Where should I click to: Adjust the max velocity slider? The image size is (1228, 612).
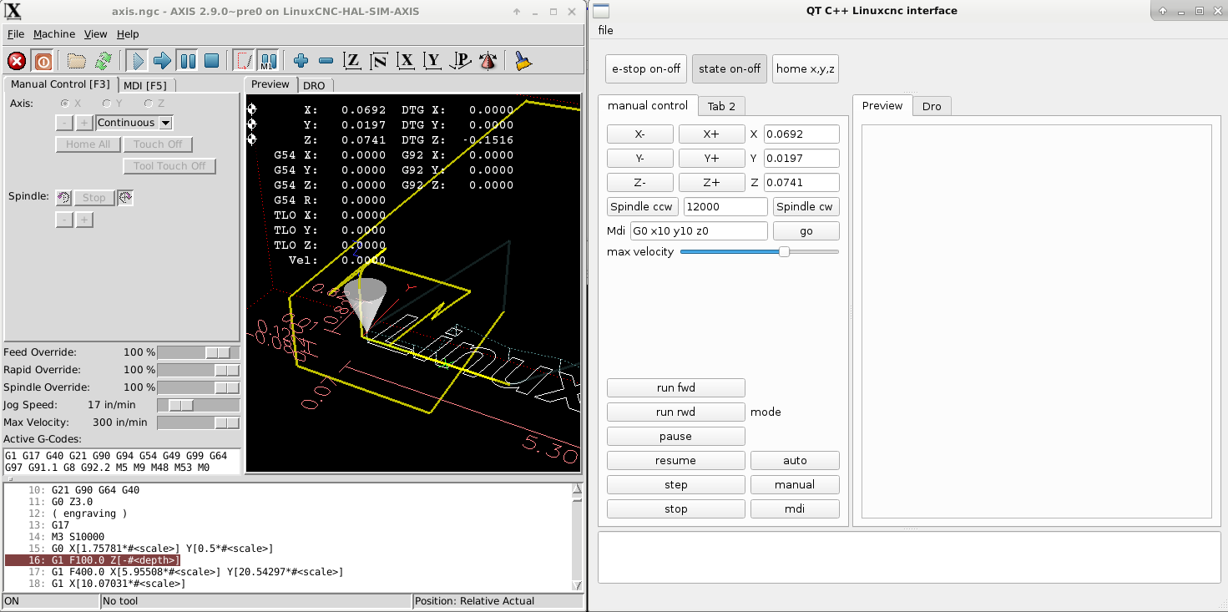point(784,251)
